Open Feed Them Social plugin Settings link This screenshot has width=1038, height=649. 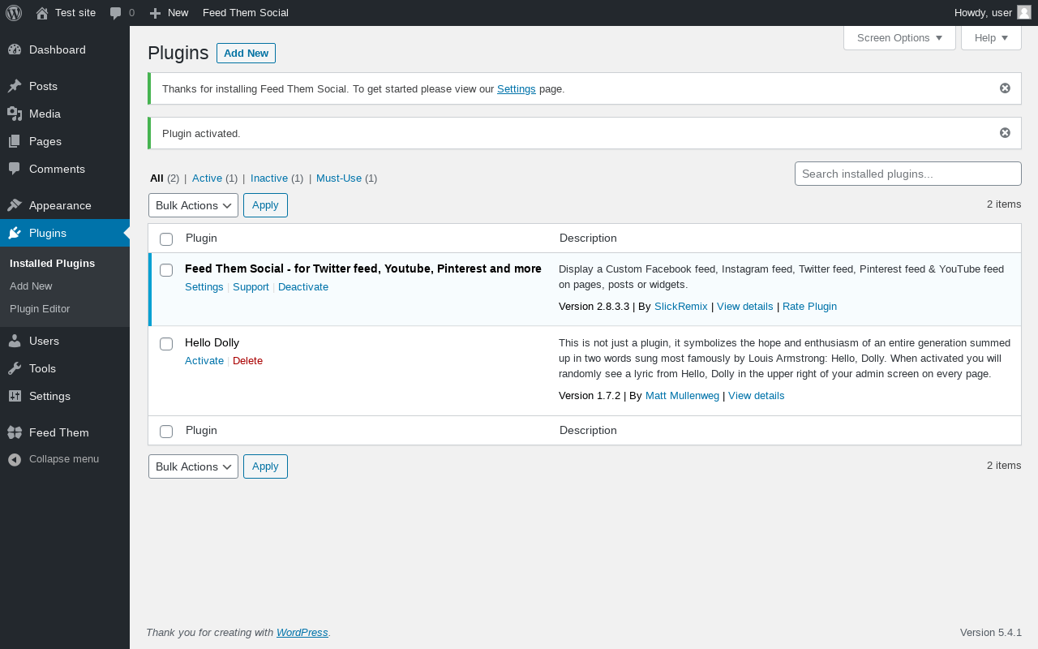tap(204, 287)
